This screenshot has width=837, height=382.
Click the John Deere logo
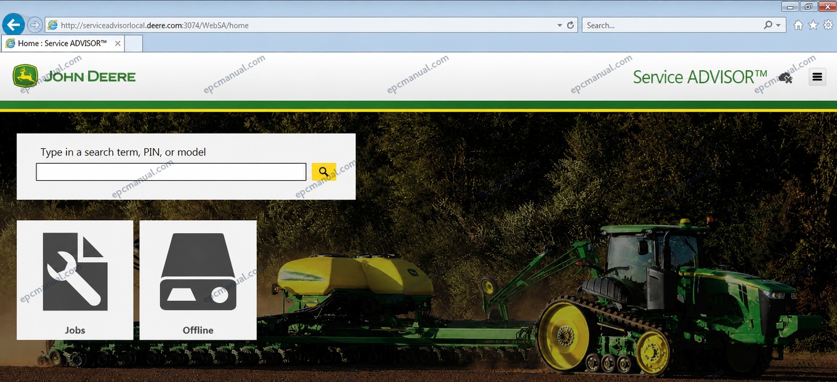74,76
